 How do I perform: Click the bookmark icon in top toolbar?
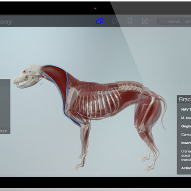click(130, 21)
